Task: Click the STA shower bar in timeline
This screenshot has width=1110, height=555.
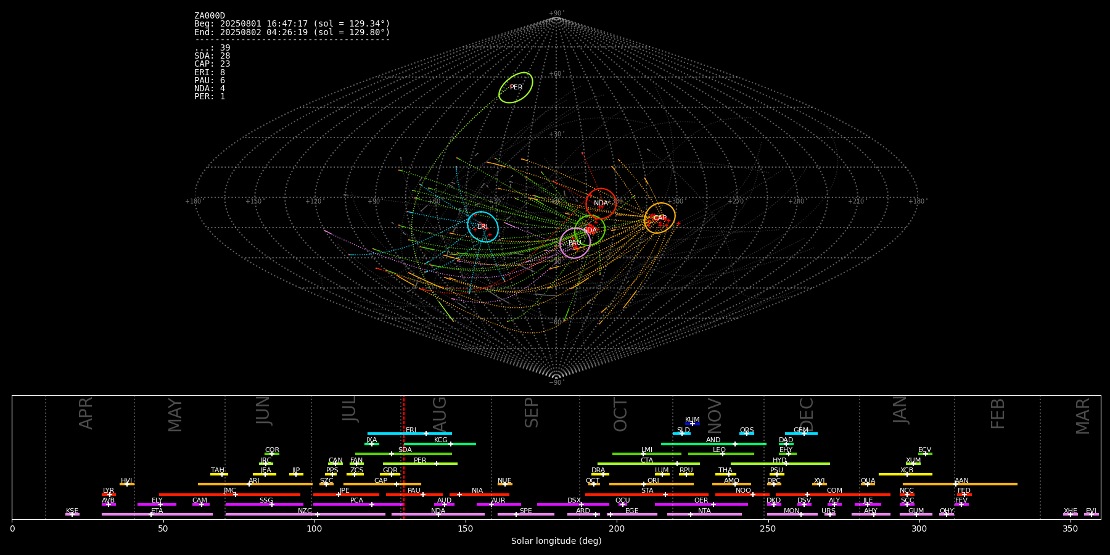Action: [647, 494]
